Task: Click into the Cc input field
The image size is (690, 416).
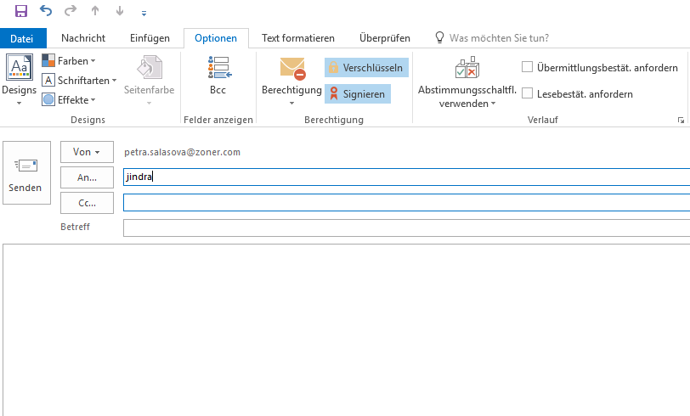Action: [406, 203]
